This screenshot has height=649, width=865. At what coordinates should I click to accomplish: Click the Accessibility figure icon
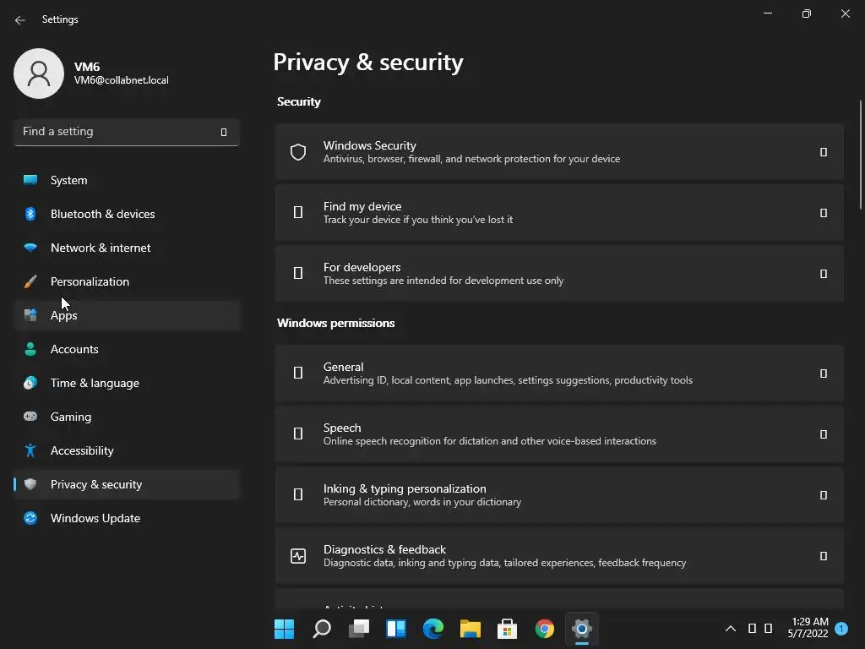coord(30,450)
